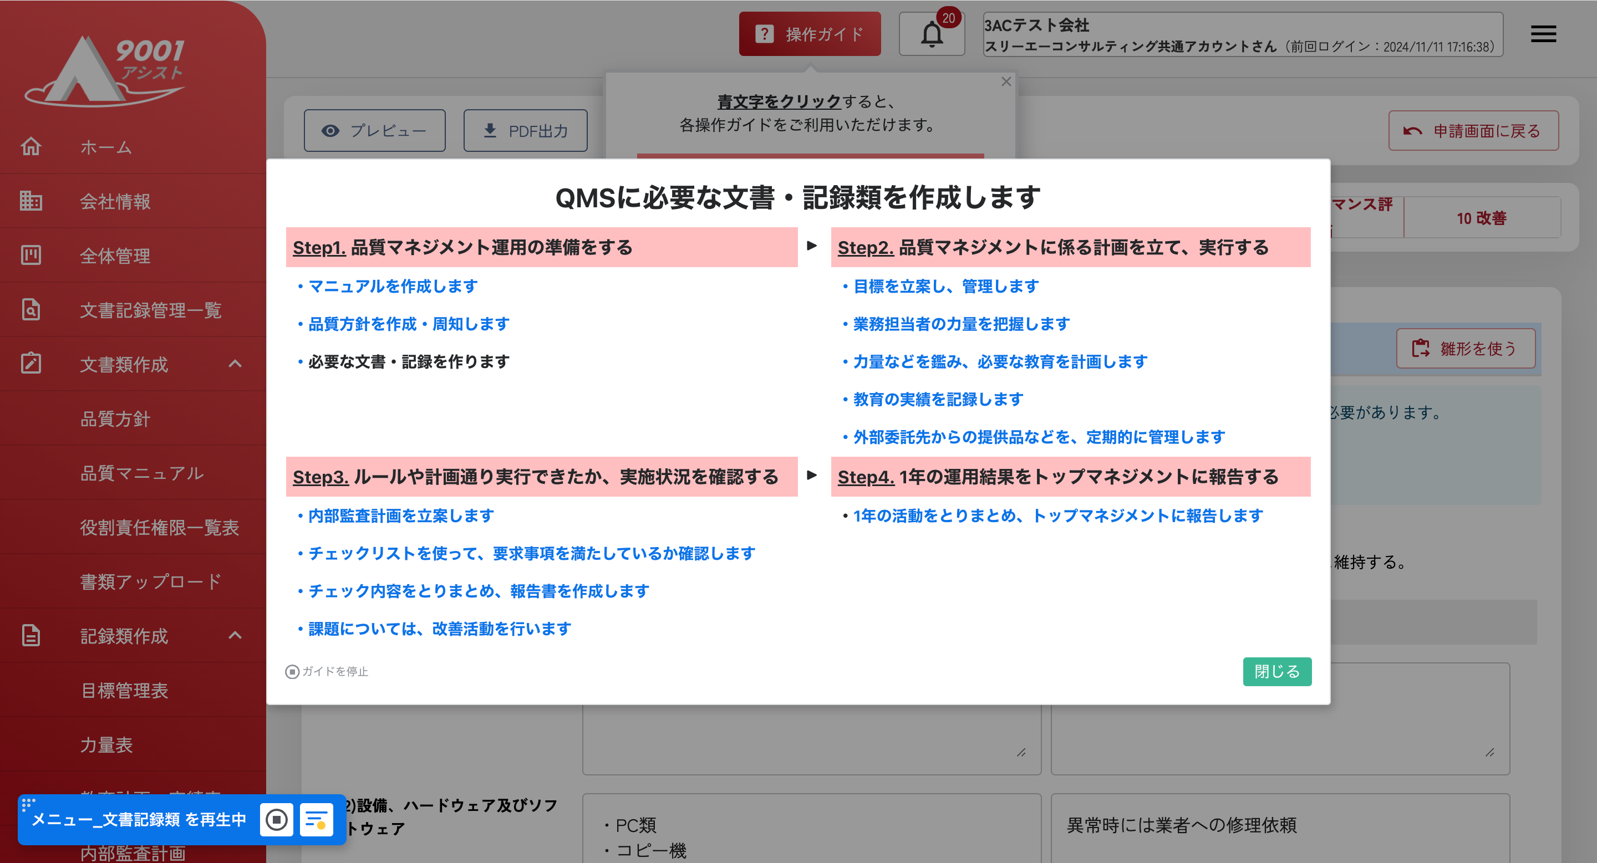Viewport: 1597px width, 863px height.
Task: Stop playback in the blue guide bar
Action: click(277, 820)
